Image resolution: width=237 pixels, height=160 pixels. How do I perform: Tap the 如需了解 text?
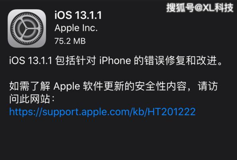(x=30, y=86)
